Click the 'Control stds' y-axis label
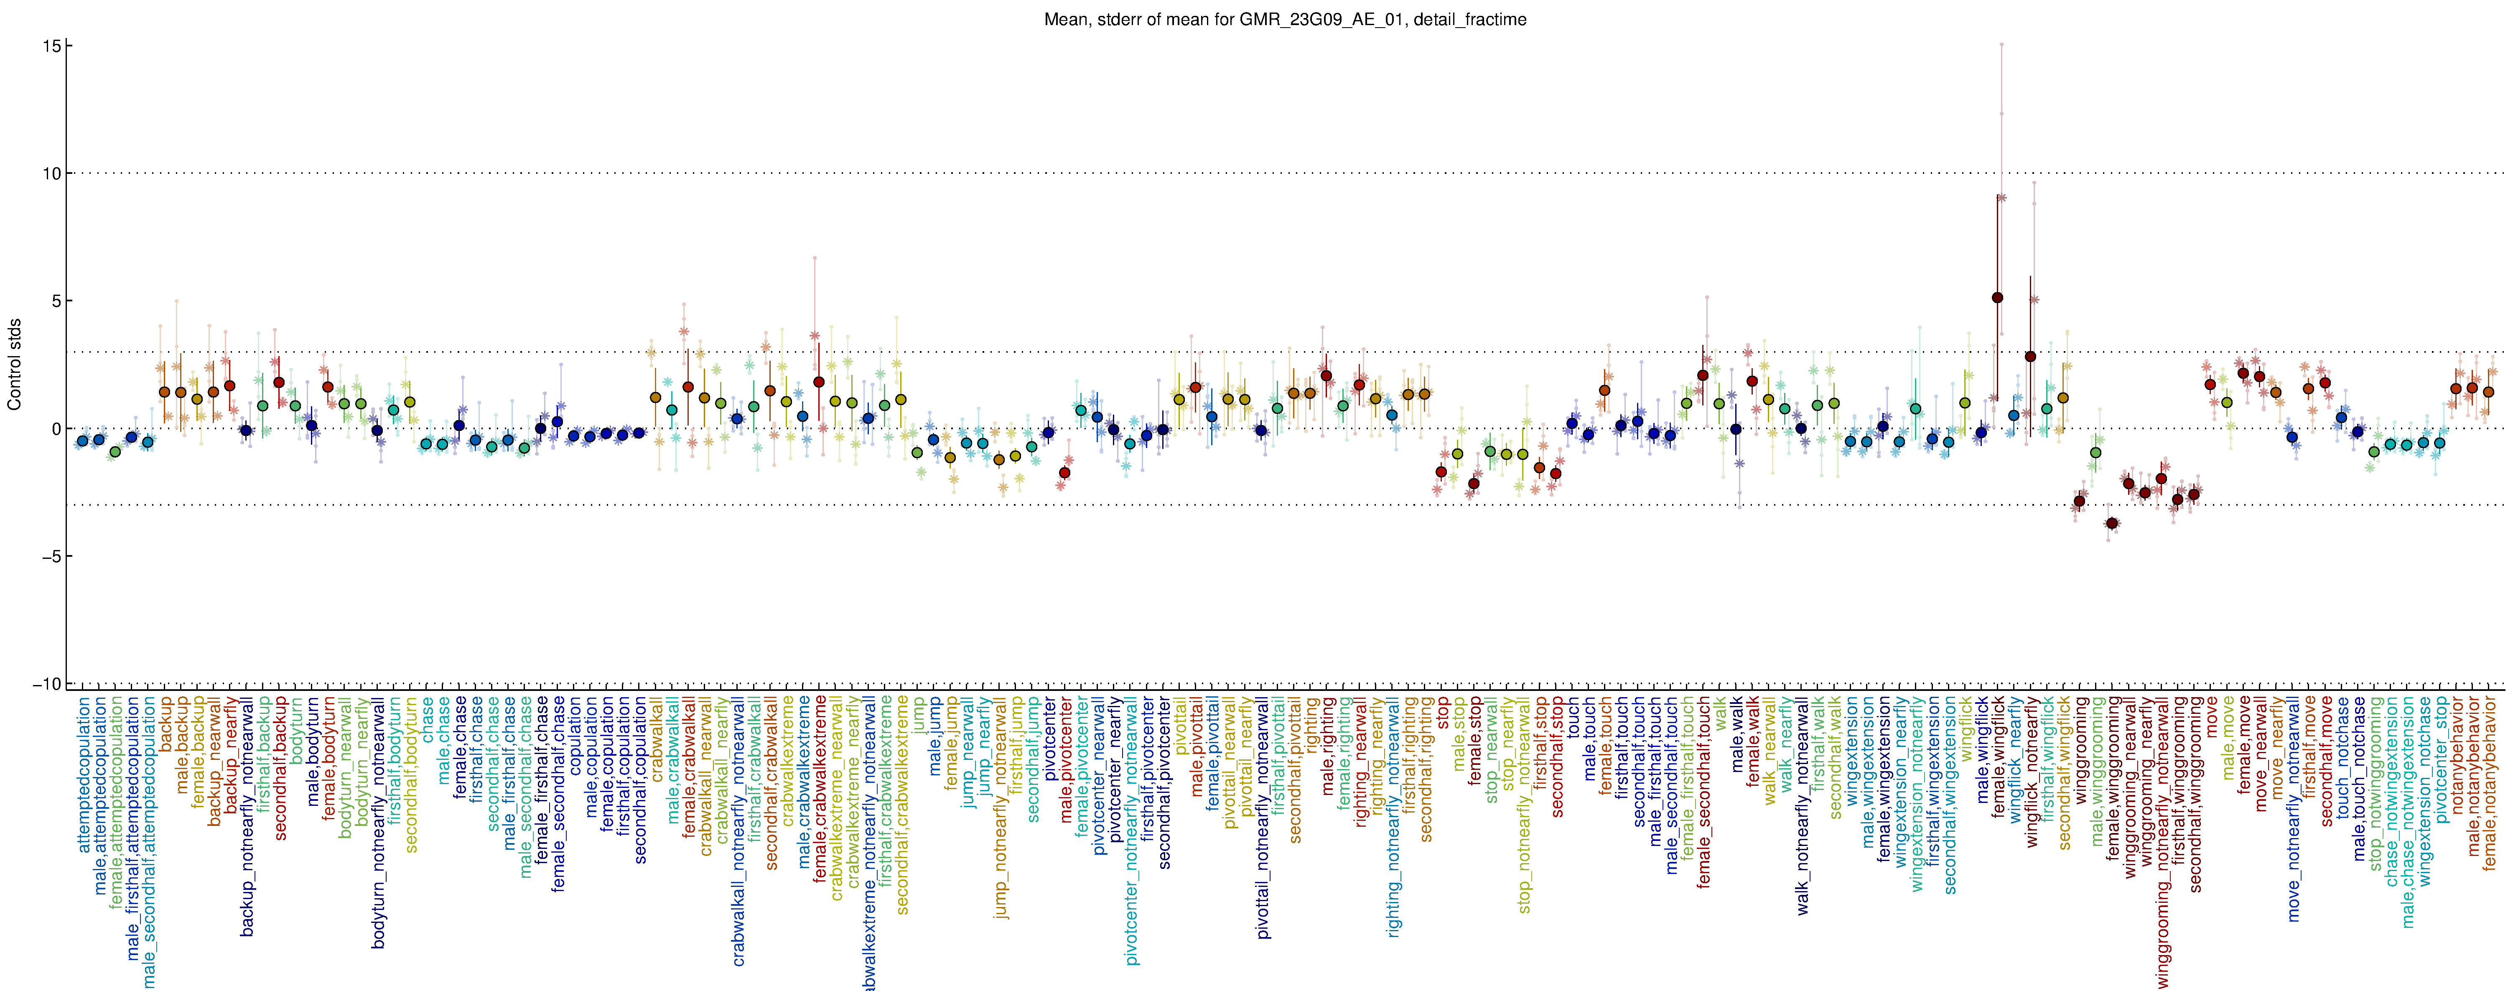This screenshot has height=991, width=2513. pyautogui.click(x=15, y=364)
